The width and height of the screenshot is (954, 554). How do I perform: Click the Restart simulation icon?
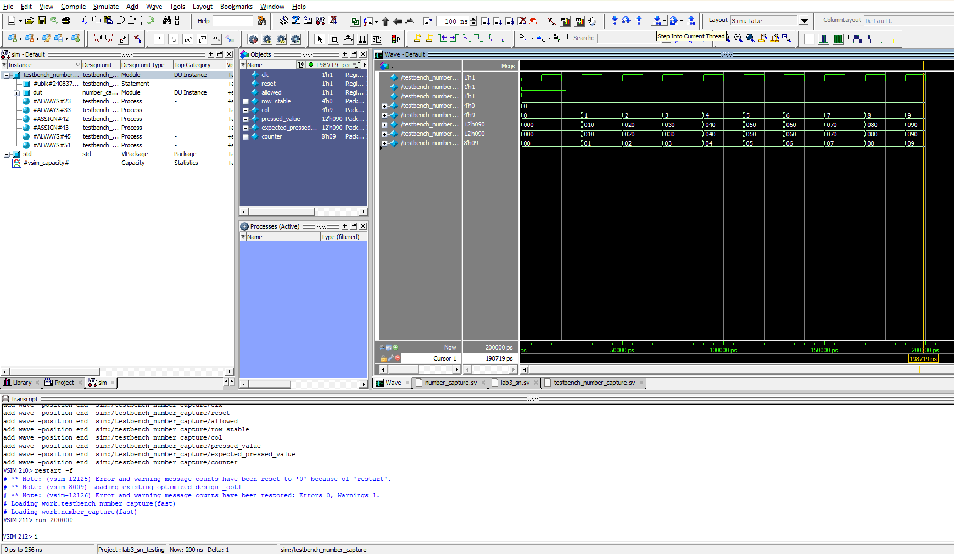(428, 21)
